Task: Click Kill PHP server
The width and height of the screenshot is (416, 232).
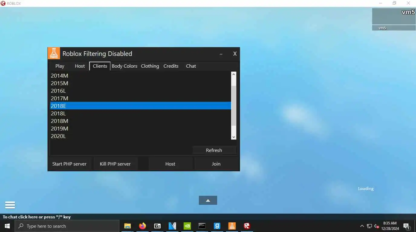Action: tap(115, 164)
